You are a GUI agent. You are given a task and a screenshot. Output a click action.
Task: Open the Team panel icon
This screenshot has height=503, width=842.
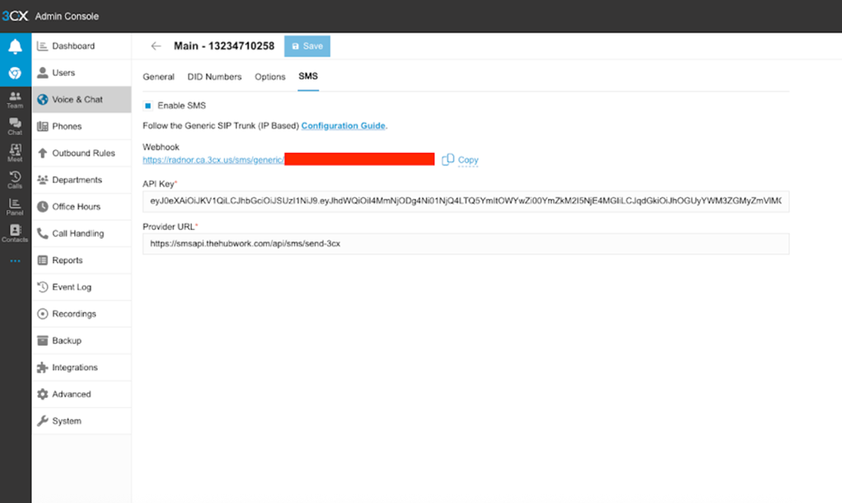click(14, 99)
